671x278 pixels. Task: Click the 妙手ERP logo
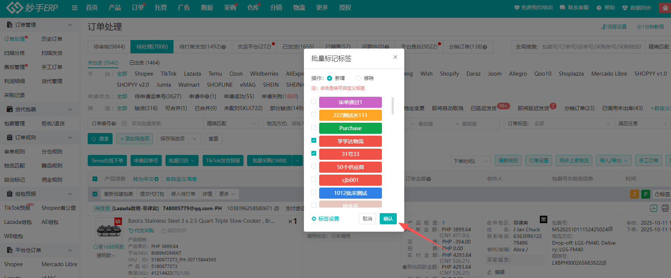click(32, 7)
